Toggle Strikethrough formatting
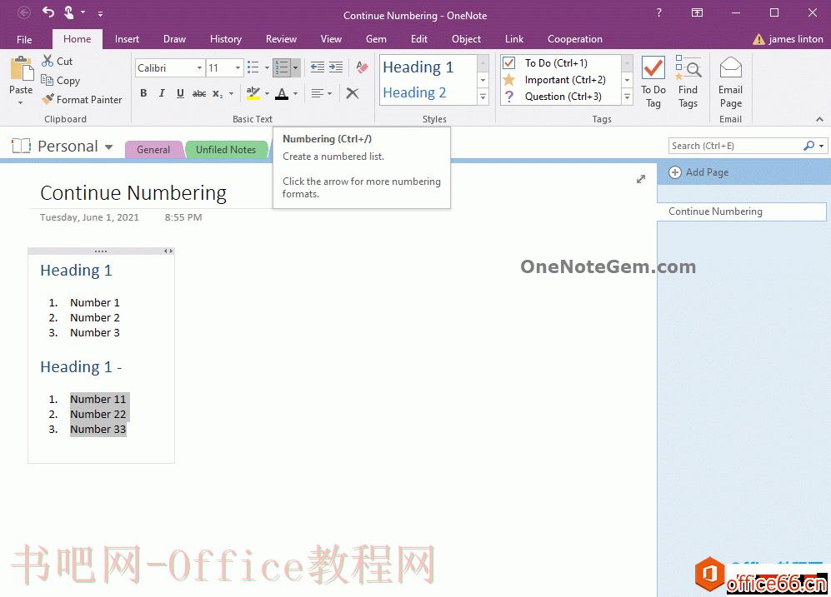The height and width of the screenshot is (597, 831). point(199,94)
